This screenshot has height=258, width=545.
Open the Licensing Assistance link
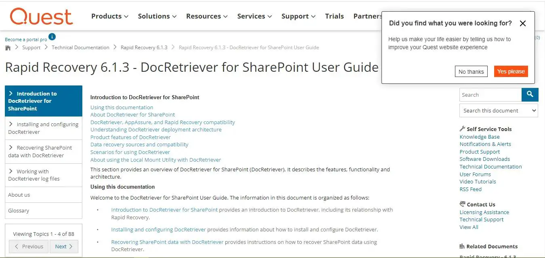(x=484, y=212)
